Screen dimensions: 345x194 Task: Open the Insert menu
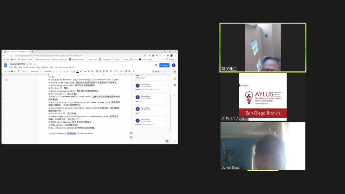coord(26,67)
